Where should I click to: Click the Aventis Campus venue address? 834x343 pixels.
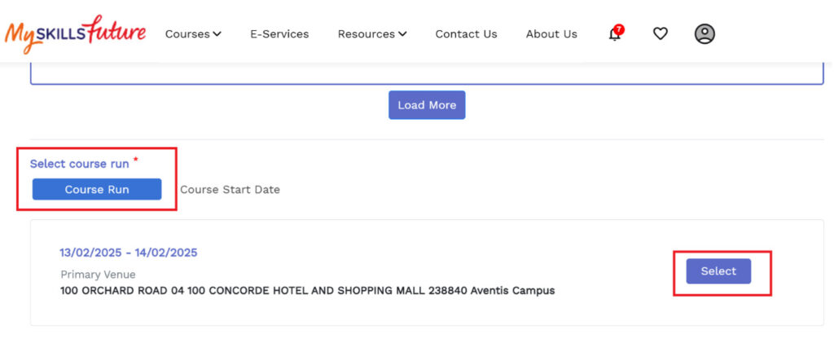(307, 291)
